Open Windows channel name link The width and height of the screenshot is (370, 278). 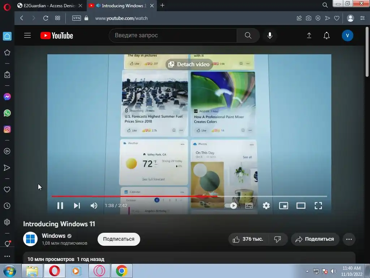click(53, 236)
